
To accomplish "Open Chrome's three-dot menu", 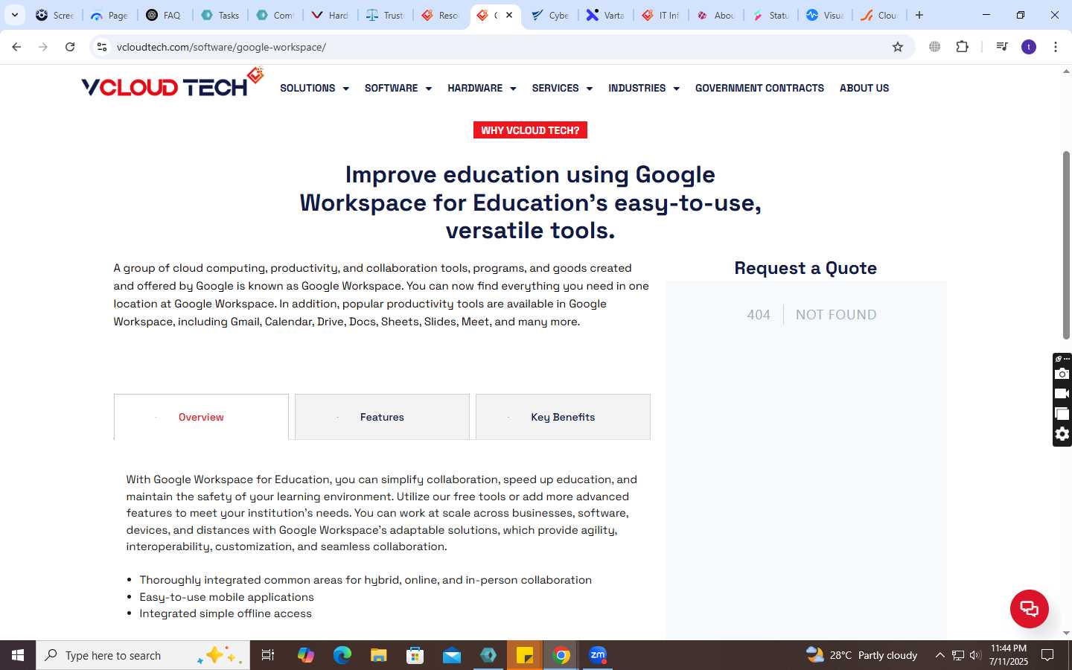I will [x=1056, y=47].
